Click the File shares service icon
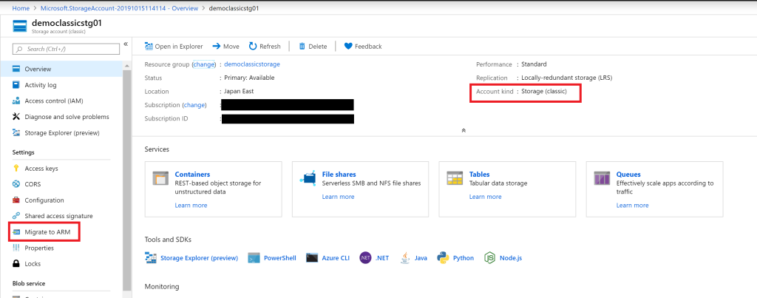This screenshot has height=298, width=757. coord(307,178)
